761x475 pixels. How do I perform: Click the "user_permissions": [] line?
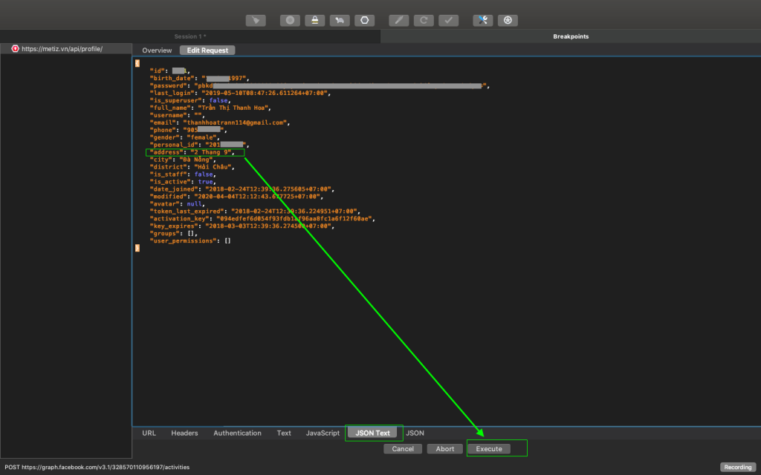(190, 240)
